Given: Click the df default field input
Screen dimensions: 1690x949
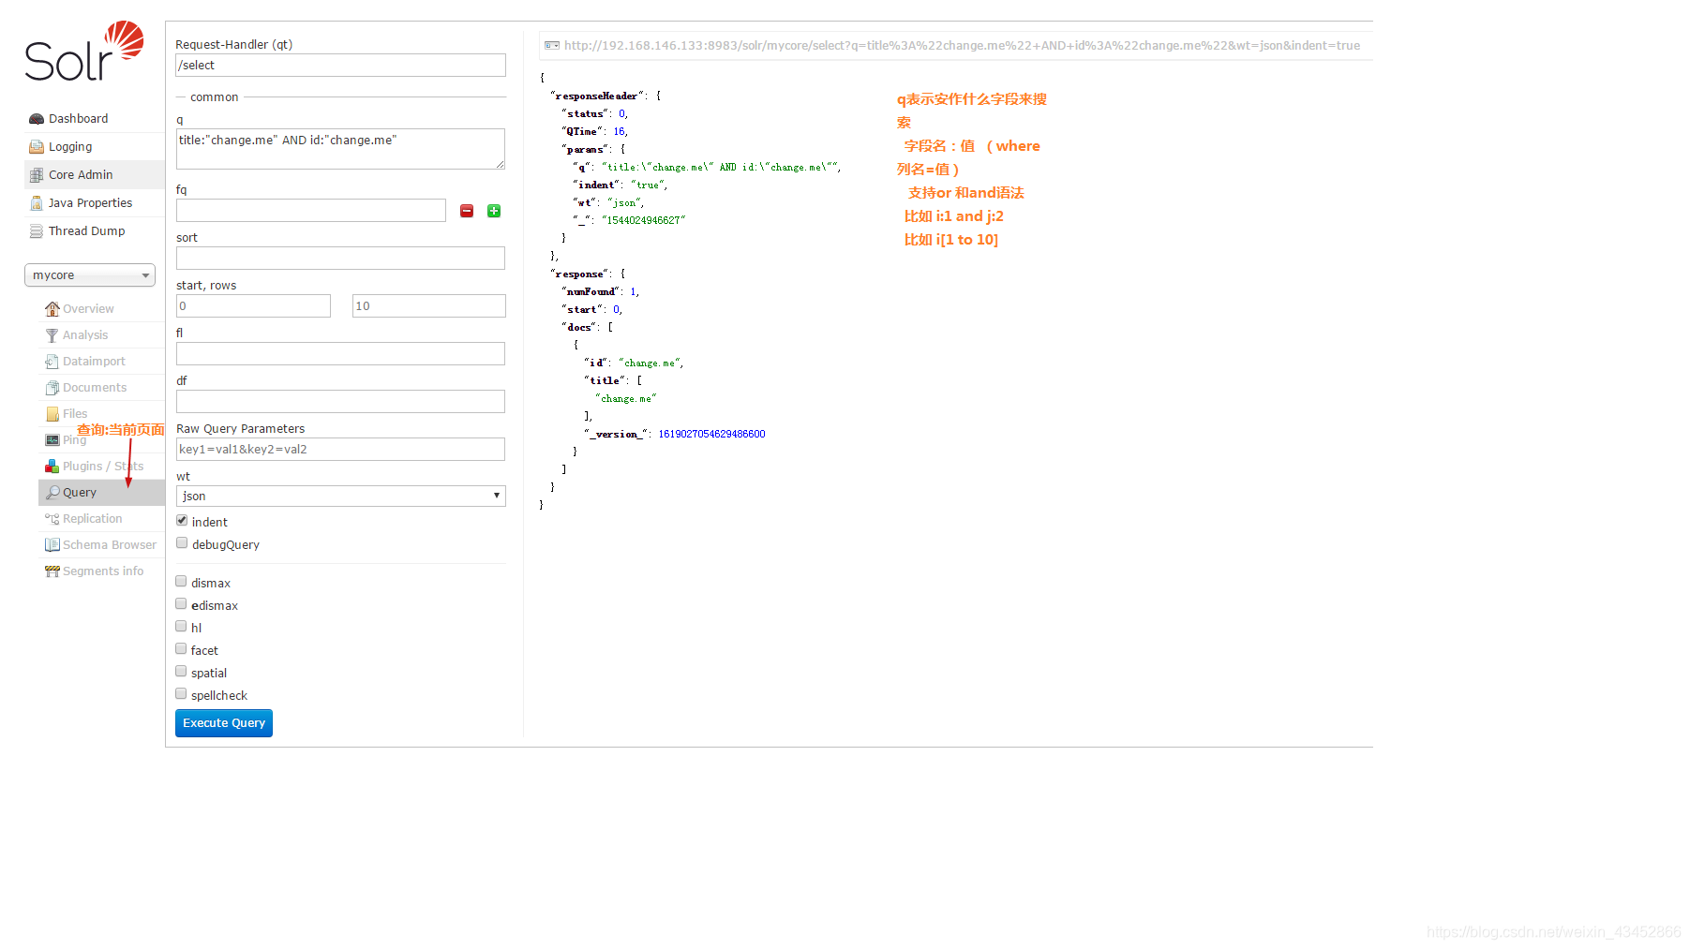Looking at the screenshot, I should coord(340,402).
